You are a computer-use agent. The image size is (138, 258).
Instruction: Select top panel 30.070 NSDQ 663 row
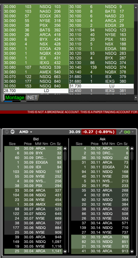tap(36, 77)
